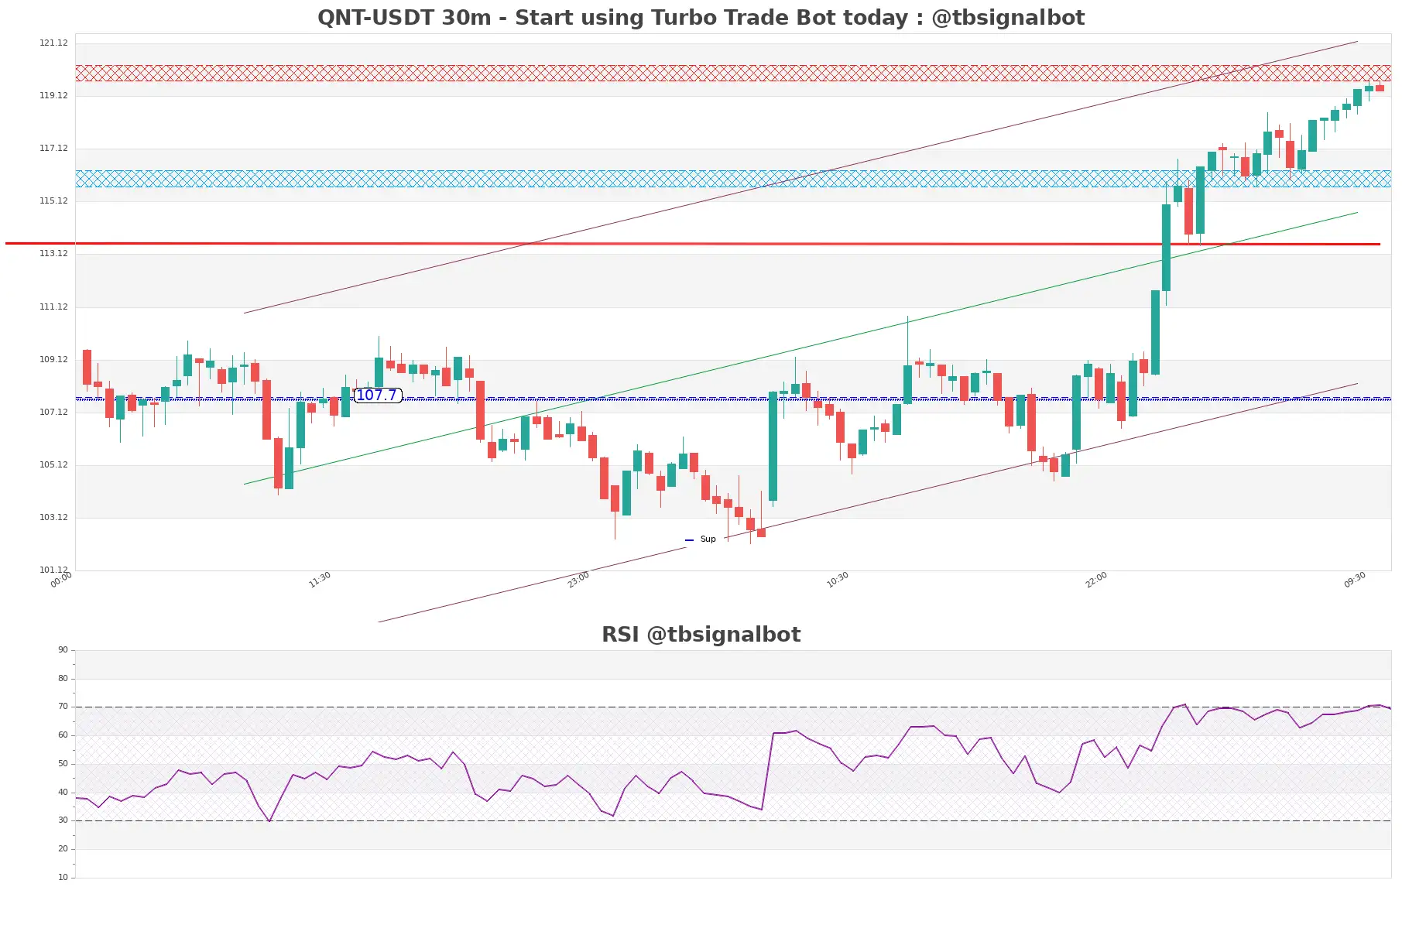Click the RSI @tbsignalbot heading

tap(701, 635)
